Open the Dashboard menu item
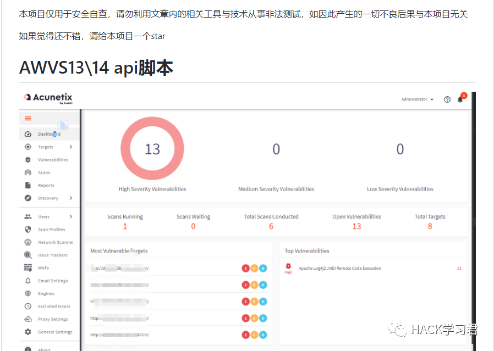 tap(50, 134)
